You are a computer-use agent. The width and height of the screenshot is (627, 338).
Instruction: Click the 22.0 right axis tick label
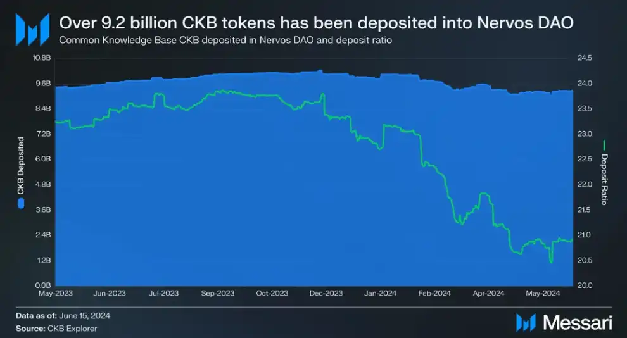click(585, 184)
